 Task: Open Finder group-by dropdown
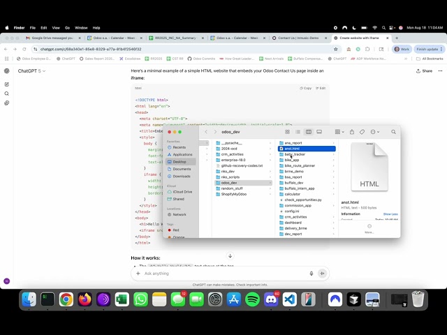click(x=339, y=132)
